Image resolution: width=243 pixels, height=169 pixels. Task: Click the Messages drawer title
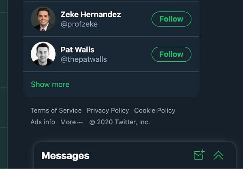pos(65,156)
